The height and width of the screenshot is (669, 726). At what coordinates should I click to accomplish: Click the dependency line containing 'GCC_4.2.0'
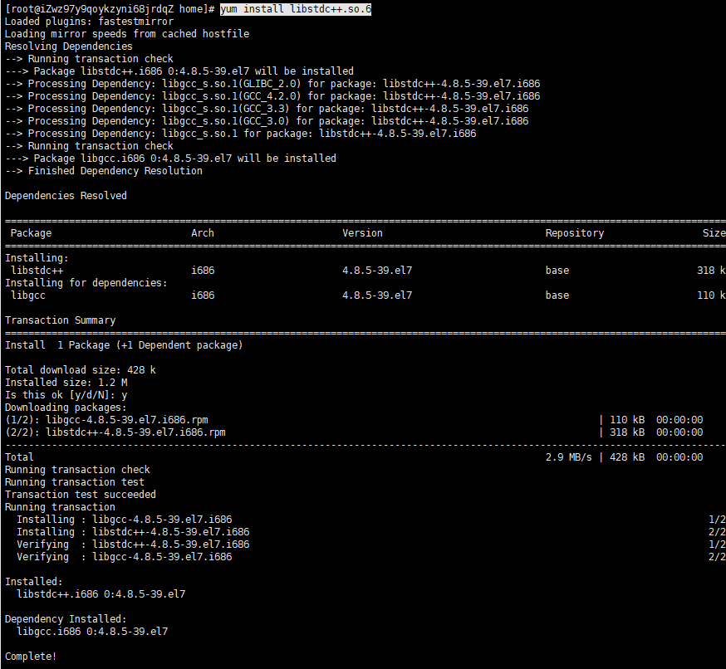(x=272, y=96)
